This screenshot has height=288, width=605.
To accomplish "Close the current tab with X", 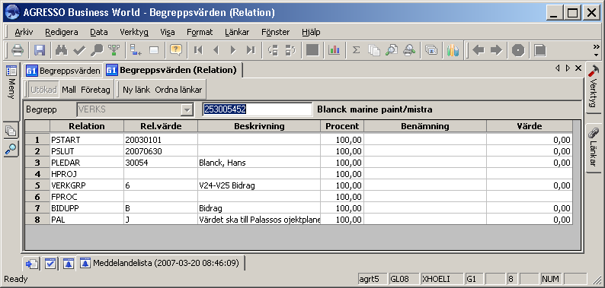I will 578,68.
